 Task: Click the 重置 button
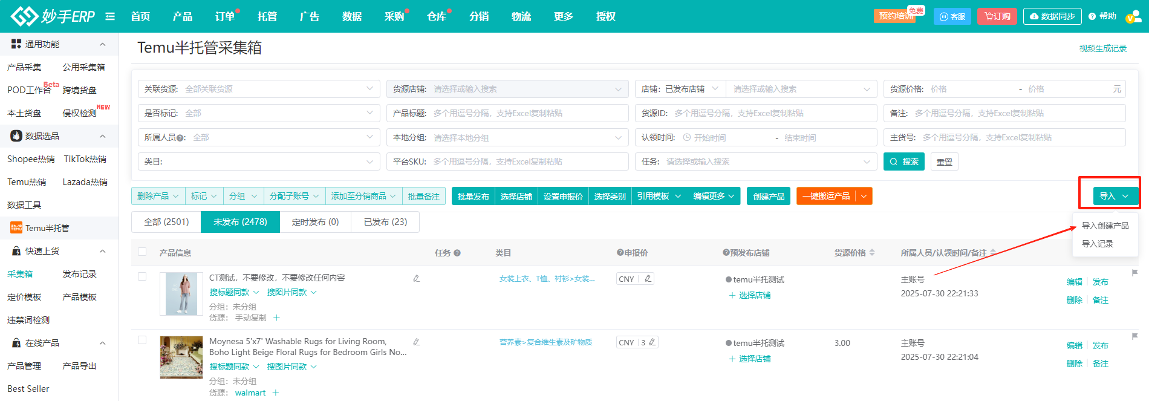[944, 161]
